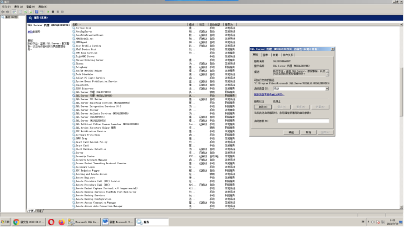
Task: Click the gear icon of Security Center service
Action: pyautogui.click(x=73, y=156)
